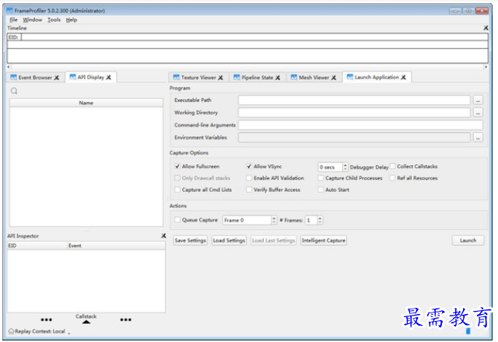Viewport: 498px width, 342px height.
Task: Click the search magnifier icon in API Display
Action: [14, 91]
